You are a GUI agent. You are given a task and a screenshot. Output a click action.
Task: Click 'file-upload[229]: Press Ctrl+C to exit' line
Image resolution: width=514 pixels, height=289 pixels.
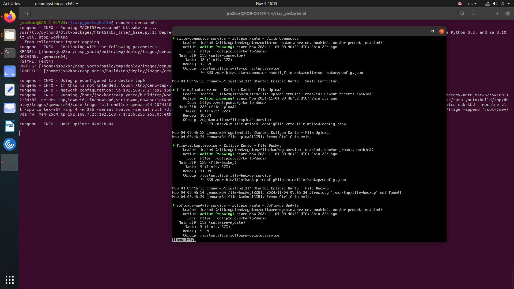click(242, 137)
